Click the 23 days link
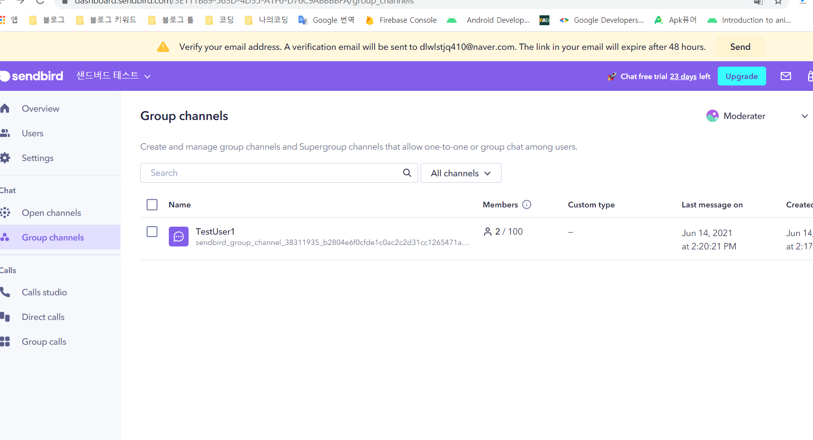Image resolution: width=813 pixels, height=440 pixels. (683, 77)
